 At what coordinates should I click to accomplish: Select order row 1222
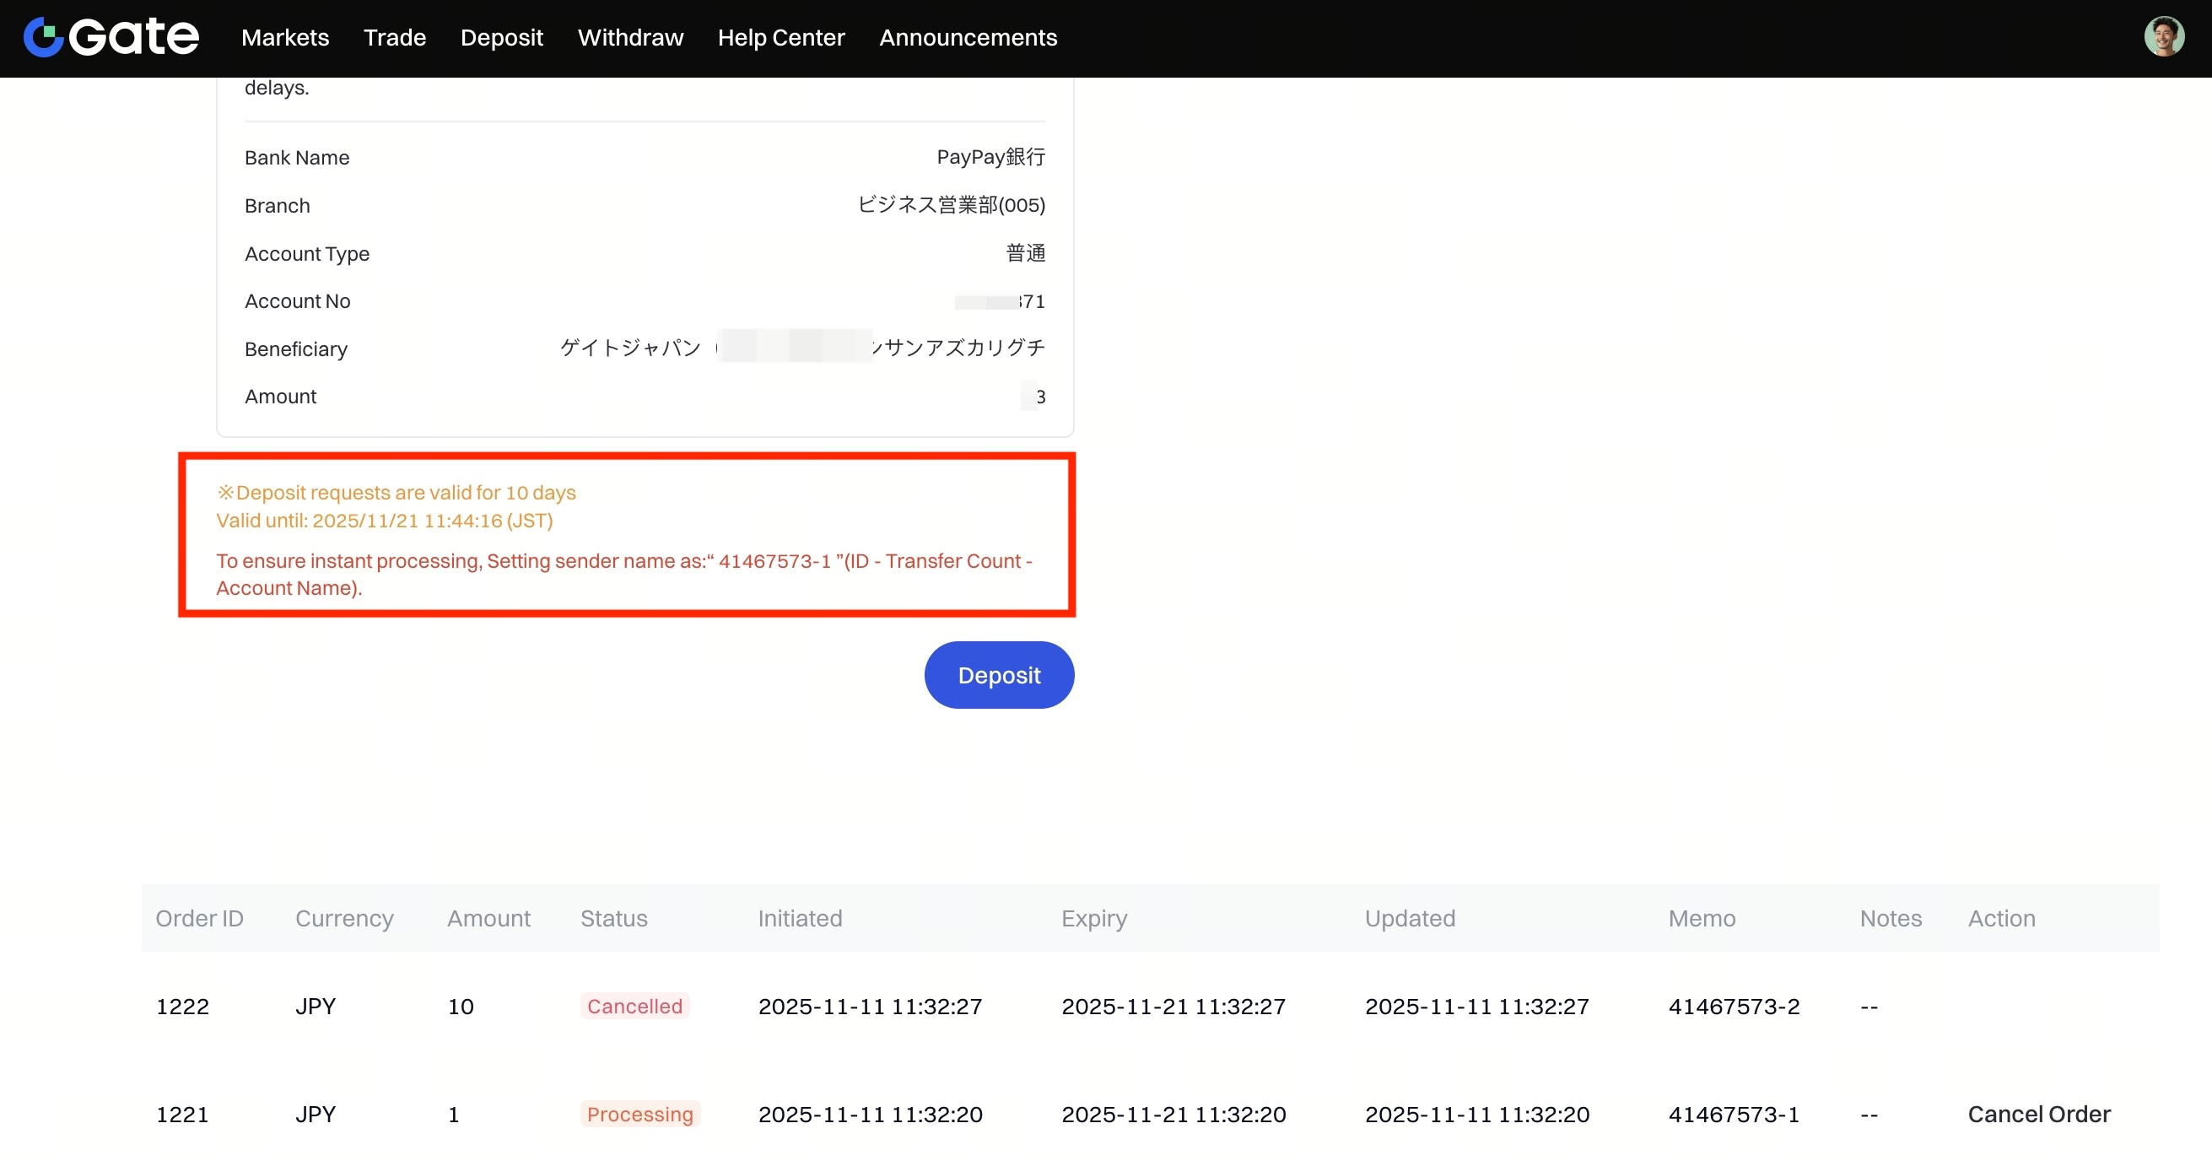(182, 1006)
